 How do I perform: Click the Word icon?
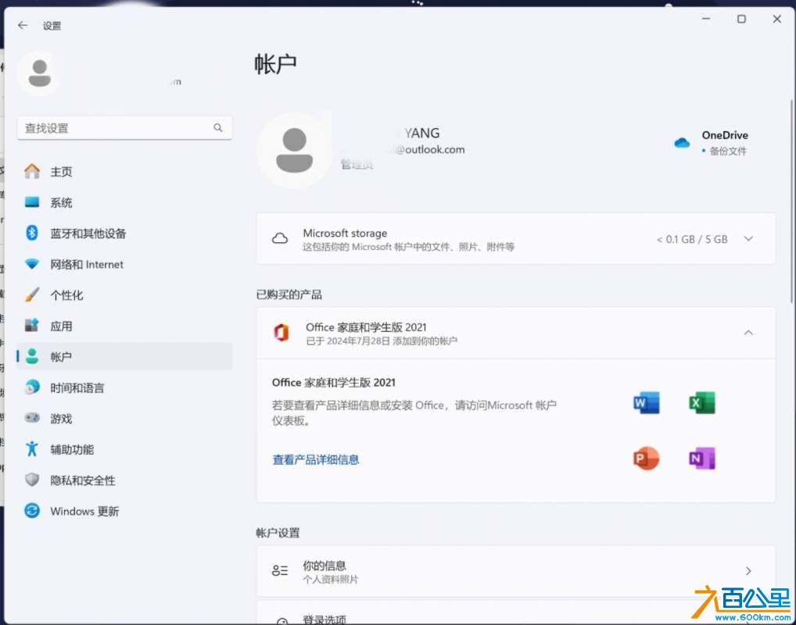point(647,403)
